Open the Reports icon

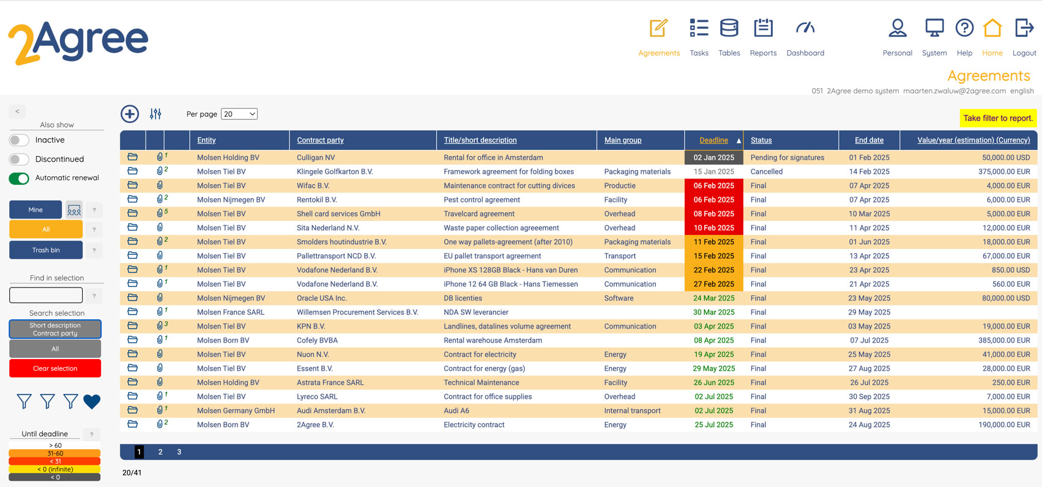point(763,28)
